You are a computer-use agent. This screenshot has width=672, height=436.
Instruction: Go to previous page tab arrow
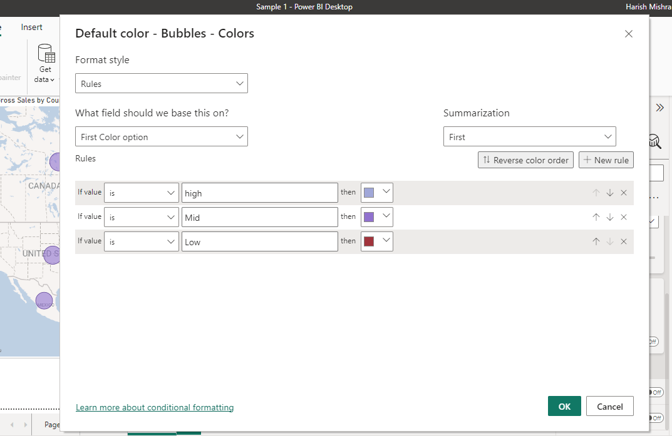(x=12, y=425)
